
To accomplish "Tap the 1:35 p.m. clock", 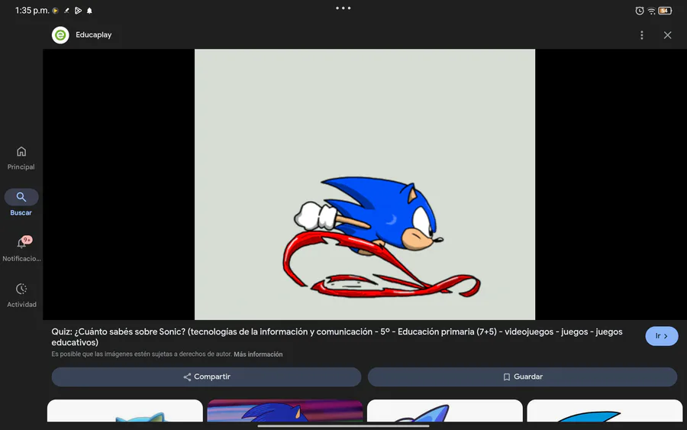I will 32,11.
